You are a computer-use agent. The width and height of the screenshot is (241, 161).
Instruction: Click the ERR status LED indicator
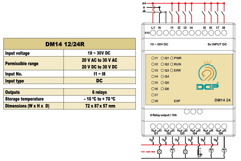click(x=172, y=70)
